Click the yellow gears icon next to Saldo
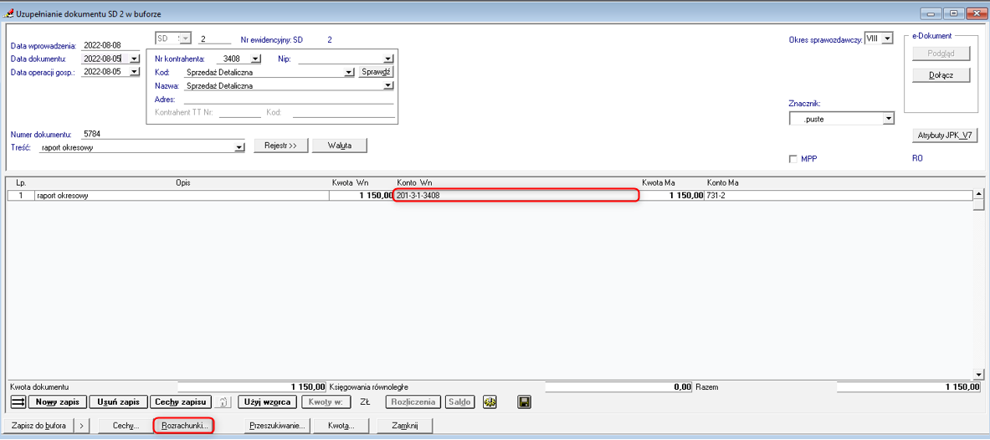The image size is (990, 440). pos(490,402)
